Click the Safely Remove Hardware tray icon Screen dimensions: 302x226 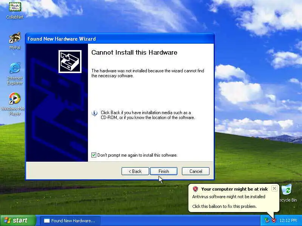click(267, 220)
